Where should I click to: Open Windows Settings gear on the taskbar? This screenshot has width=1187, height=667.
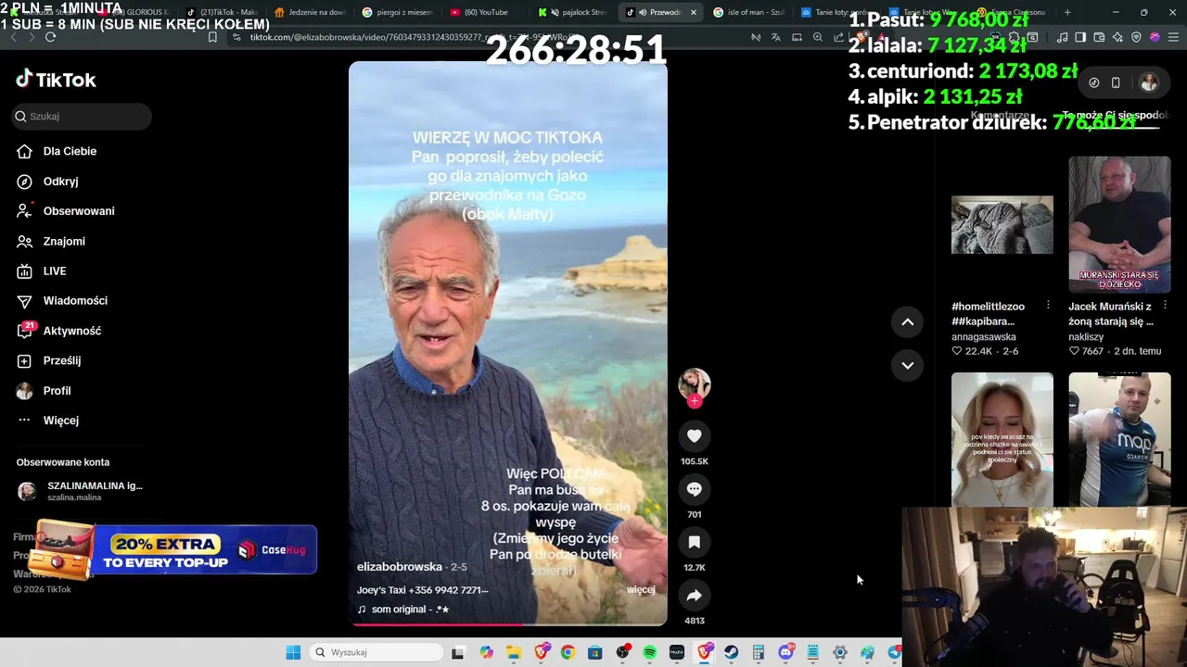(840, 652)
